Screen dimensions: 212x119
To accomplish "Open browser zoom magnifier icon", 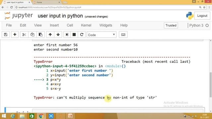I will click(200, 7).
